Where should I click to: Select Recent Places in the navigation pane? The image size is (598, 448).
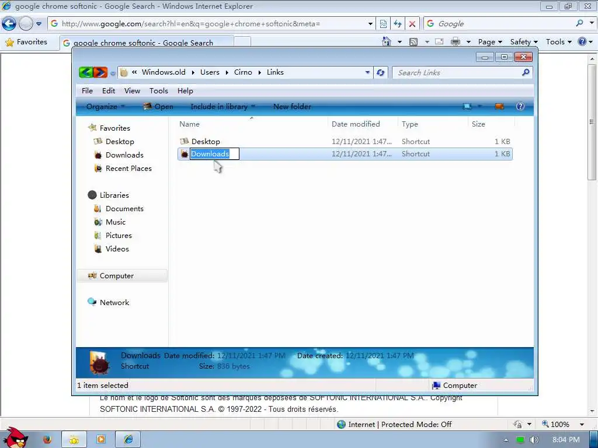coord(128,169)
